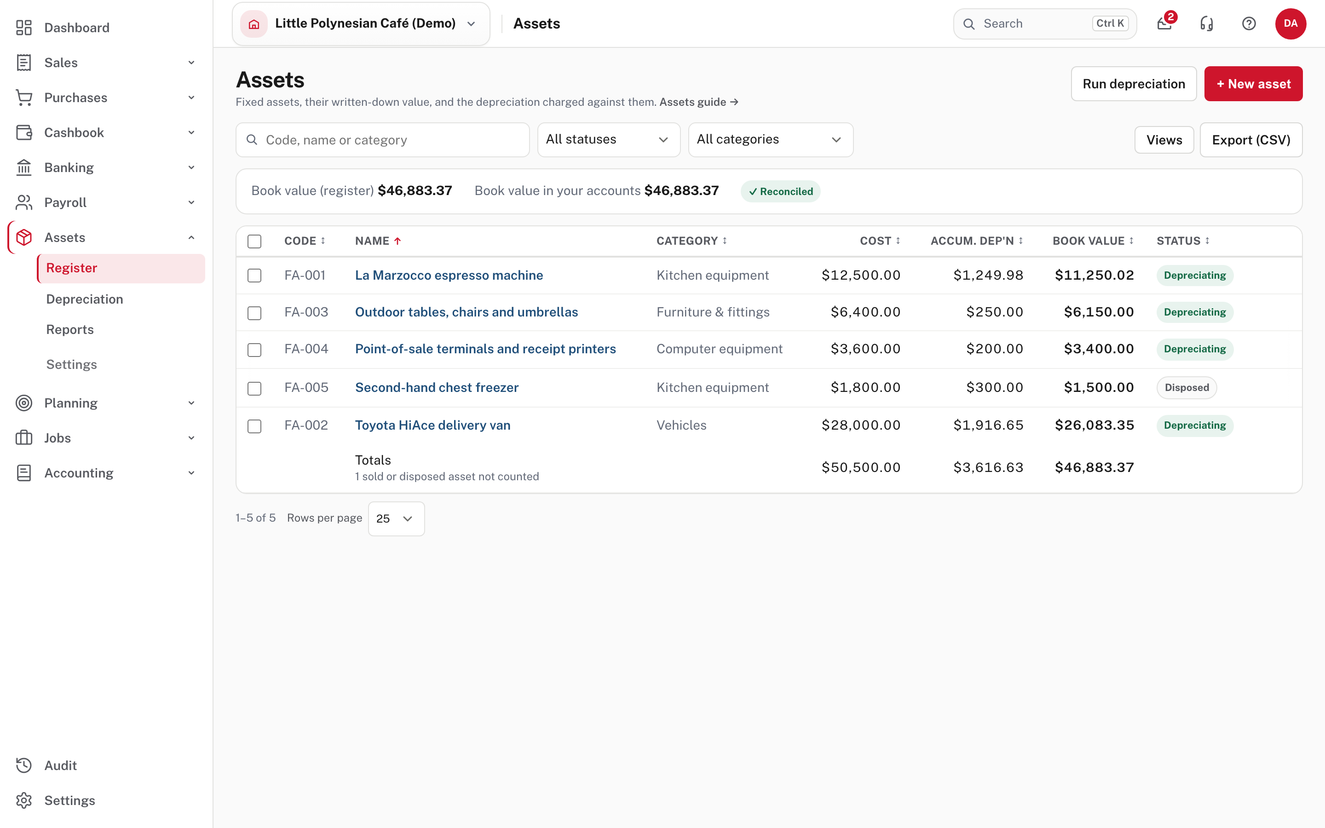Click the Sales receipt icon
The image size is (1325, 828).
23,63
